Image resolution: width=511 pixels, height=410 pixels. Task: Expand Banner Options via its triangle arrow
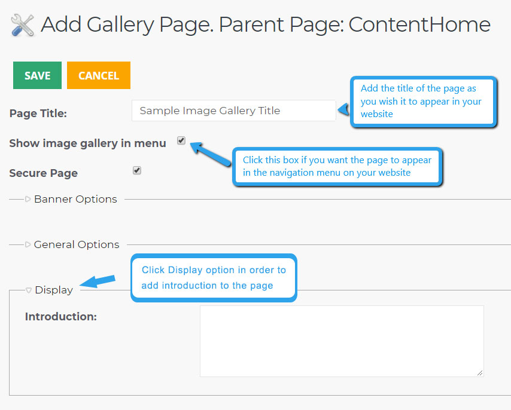point(28,199)
